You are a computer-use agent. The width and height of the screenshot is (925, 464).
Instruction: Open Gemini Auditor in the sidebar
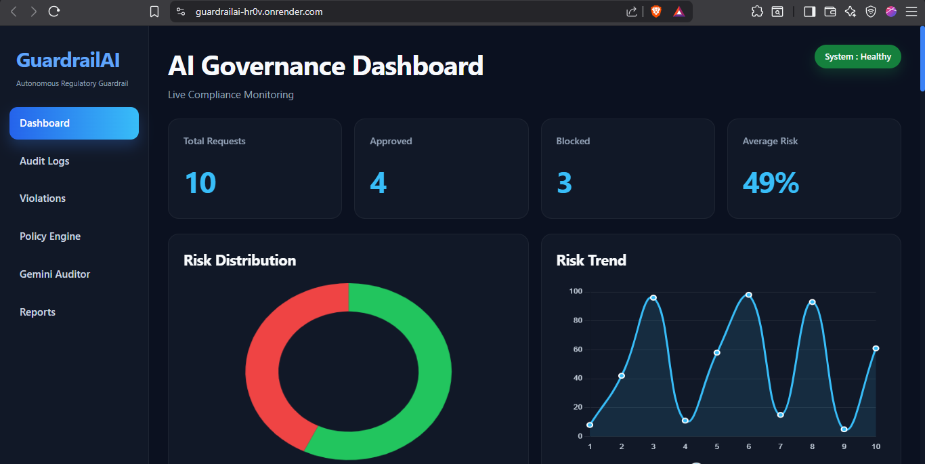pyautogui.click(x=74, y=274)
